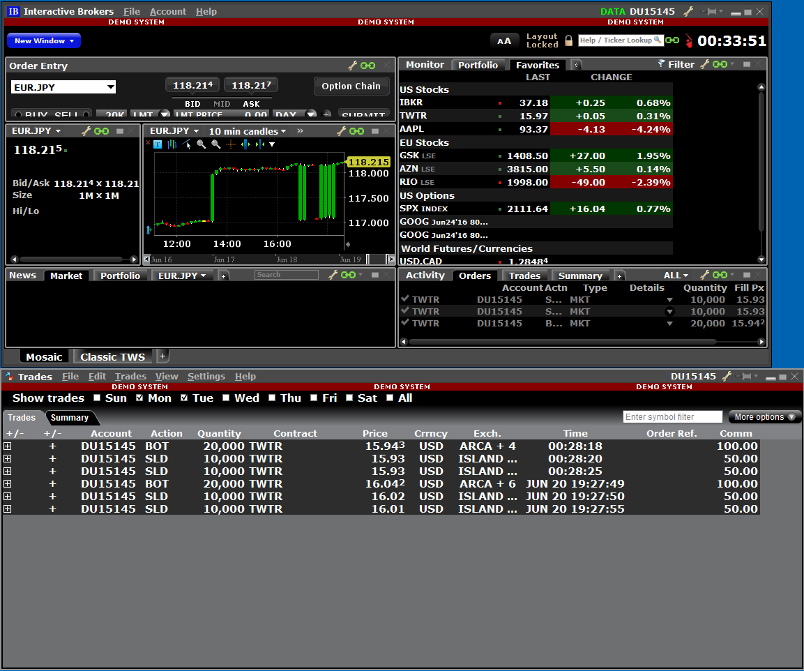Click the Filter funnel in Monitor panel
Image resolution: width=804 pixels, height=671 pixels.
point(662,64)
